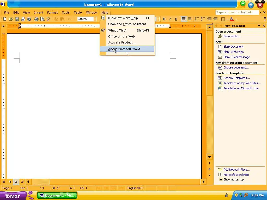Open Font Color dropdown arrow
The width and height of the screenshot is (267, 200).
(236, 19)
